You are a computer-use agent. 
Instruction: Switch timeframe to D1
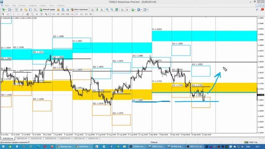[x=82, y=14]
